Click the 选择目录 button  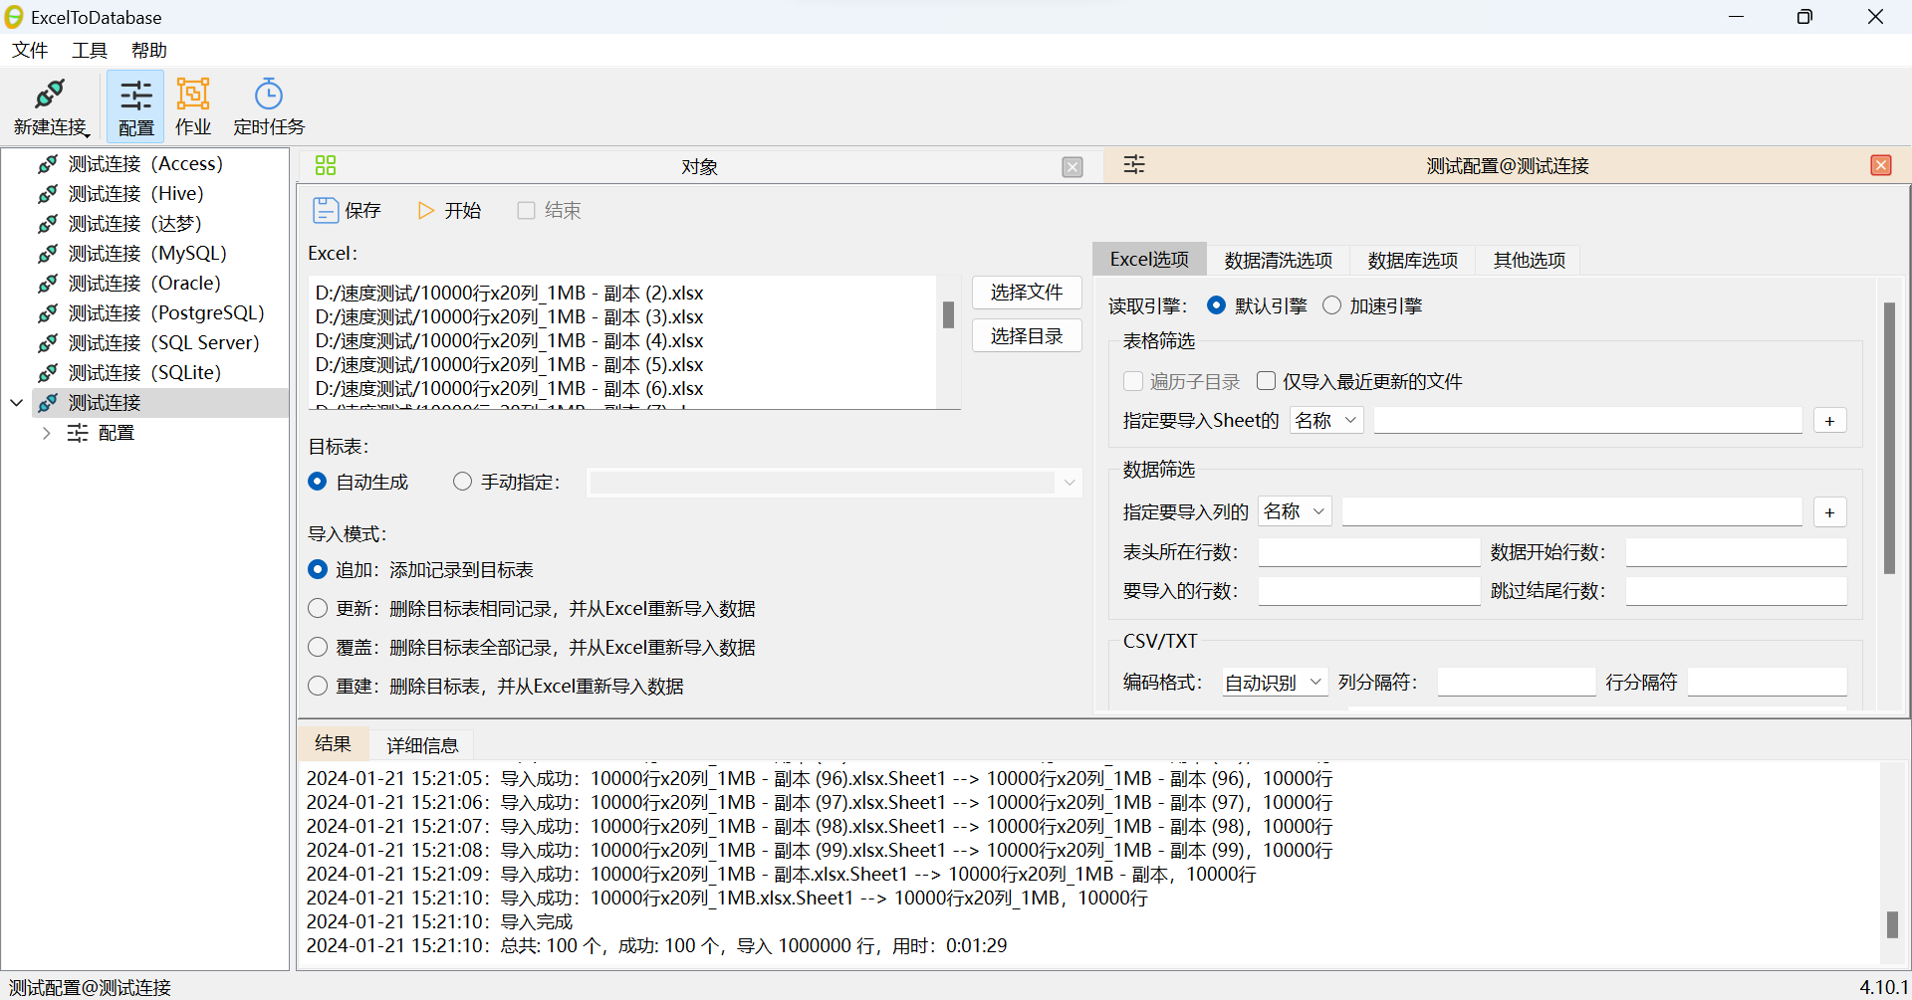click(1026, 335)
